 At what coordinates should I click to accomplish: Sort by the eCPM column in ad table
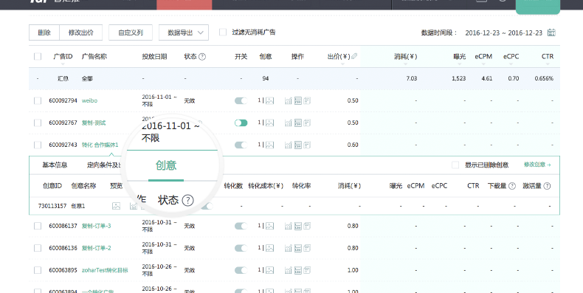pyautogui.click(x=483, y=64)
